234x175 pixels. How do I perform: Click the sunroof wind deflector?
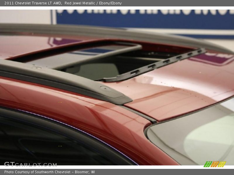[x=155, y=66]
